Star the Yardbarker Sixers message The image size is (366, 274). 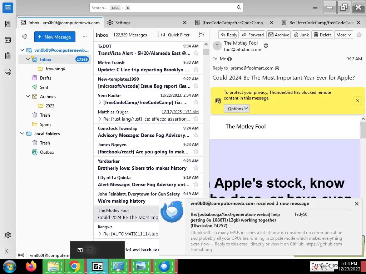(x=196, y=168)
